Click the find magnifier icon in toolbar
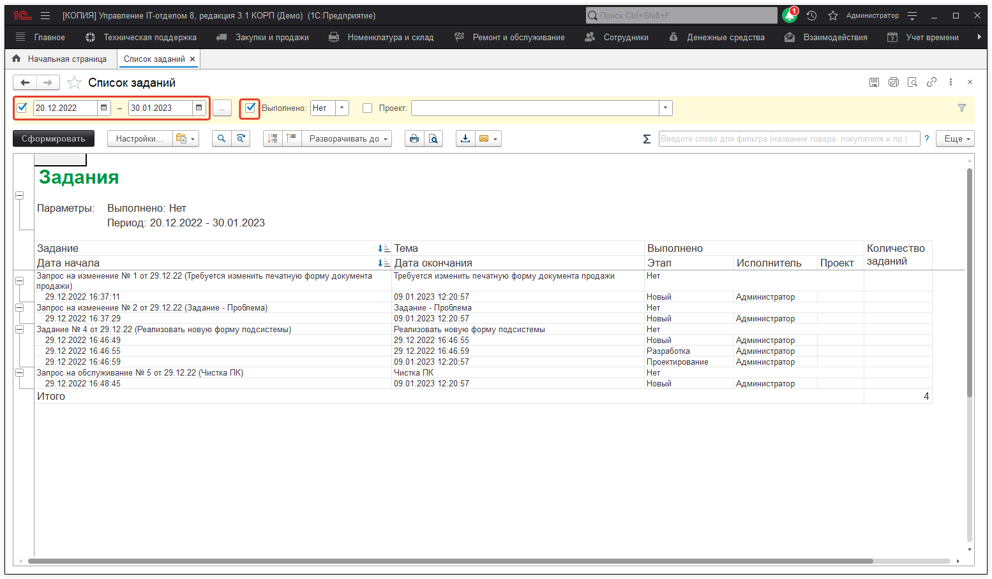992x579 pixels. pyautogui.click(x=222, y=138)
